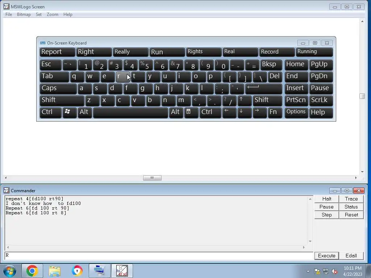This screenshot has height=278, width=371.
Task: Choose the 'Repeat' prediction... Report suggestion
Action: [58, 52]
